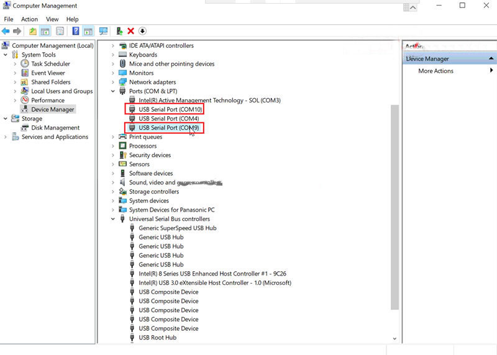This screenshot has height=355, width=497.
Task: Select USB Serial Port (COM9)
Action: (x=168, y=128)
